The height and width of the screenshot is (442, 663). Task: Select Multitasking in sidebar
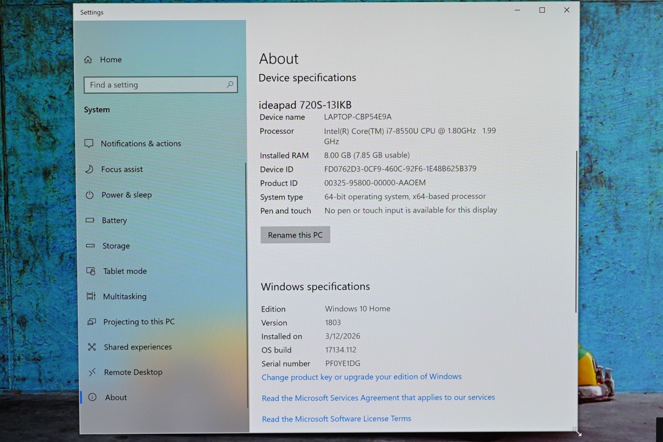[x=125, y=296]
